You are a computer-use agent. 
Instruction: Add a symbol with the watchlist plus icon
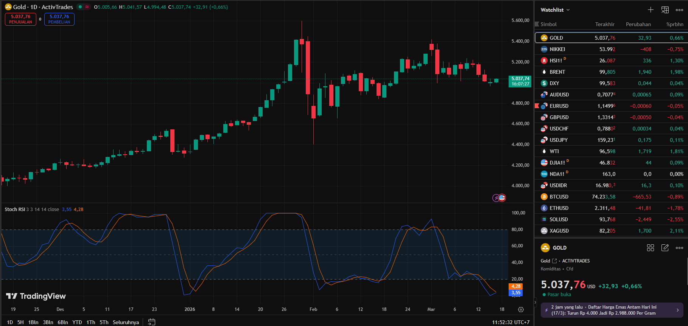[x=651, y=10]
